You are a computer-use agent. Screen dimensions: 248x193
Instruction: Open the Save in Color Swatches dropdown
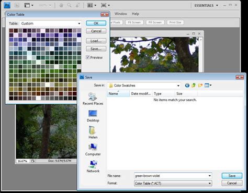pyautogui.click(x=144, y=86)
